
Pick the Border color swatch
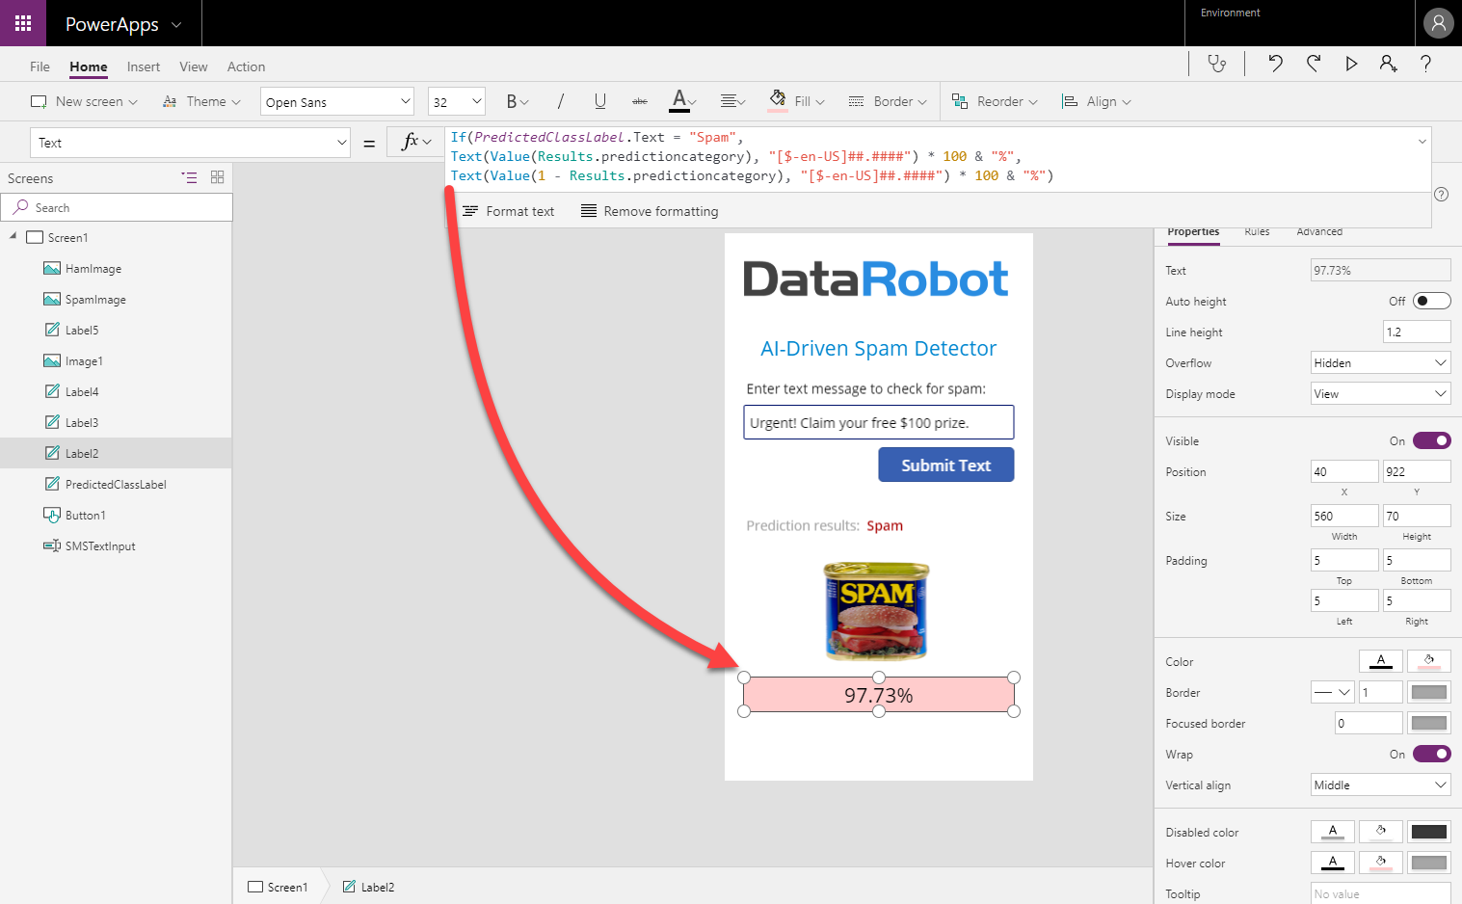coord(1428,692)
